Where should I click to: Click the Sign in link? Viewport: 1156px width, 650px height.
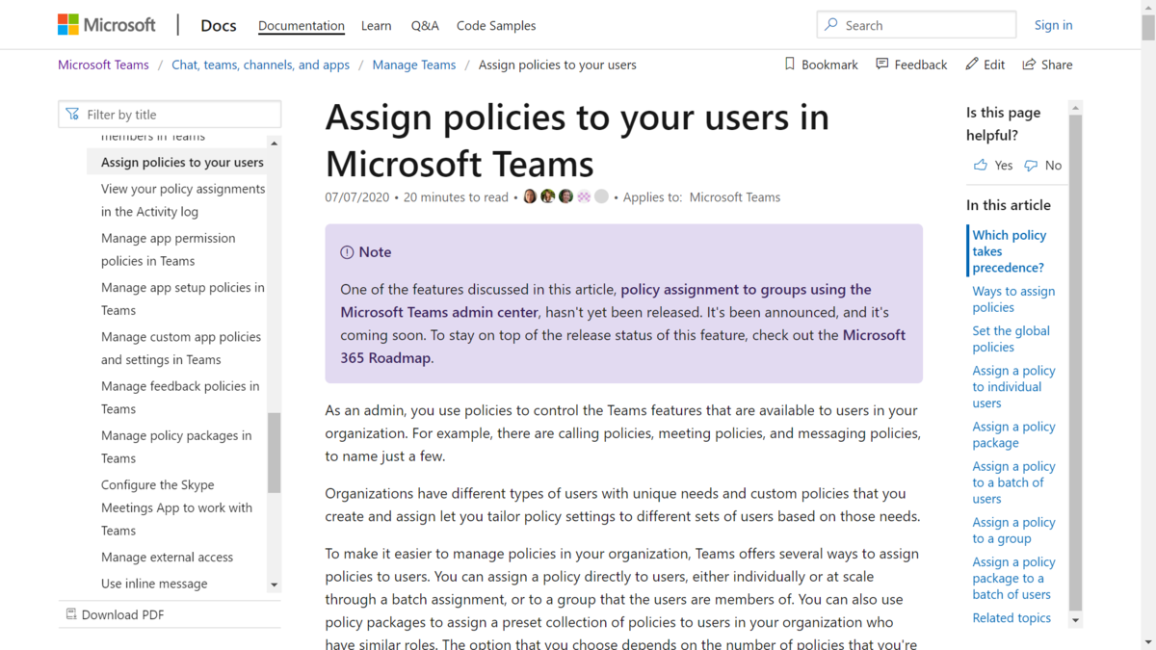tap(1053, 25)
